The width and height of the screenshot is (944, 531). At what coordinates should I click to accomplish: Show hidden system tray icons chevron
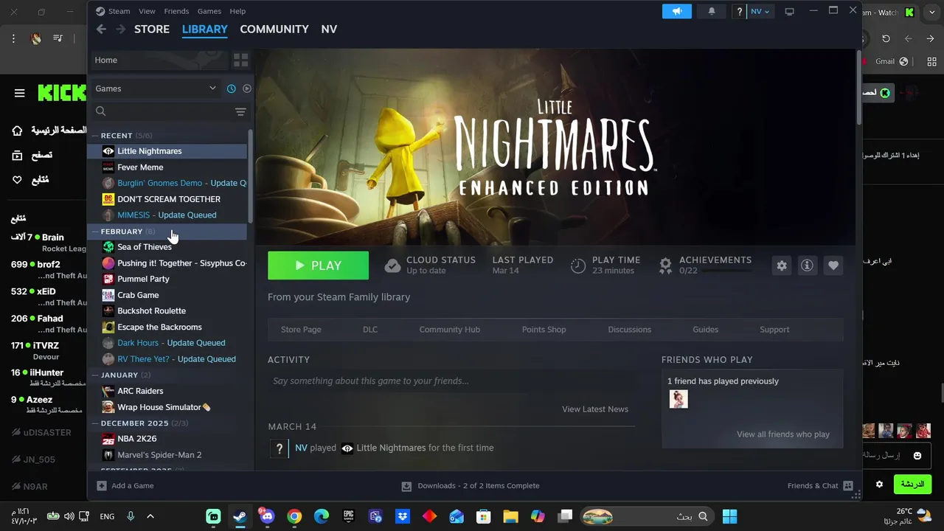pyautogui.click(x=150, y=516)
